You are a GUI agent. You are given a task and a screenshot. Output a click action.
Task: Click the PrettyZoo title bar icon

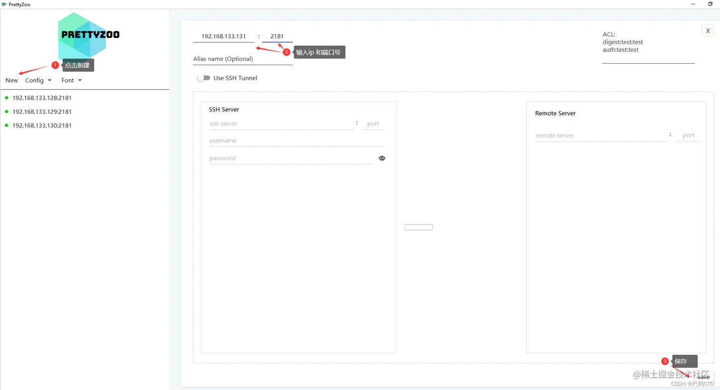[4, 4]
